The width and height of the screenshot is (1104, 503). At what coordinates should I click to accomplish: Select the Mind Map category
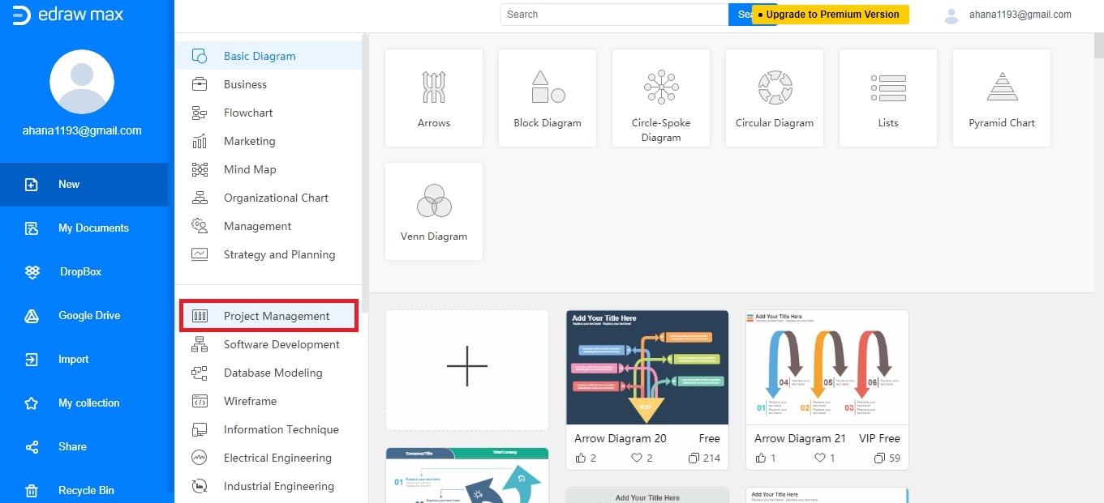pos(268,169)
